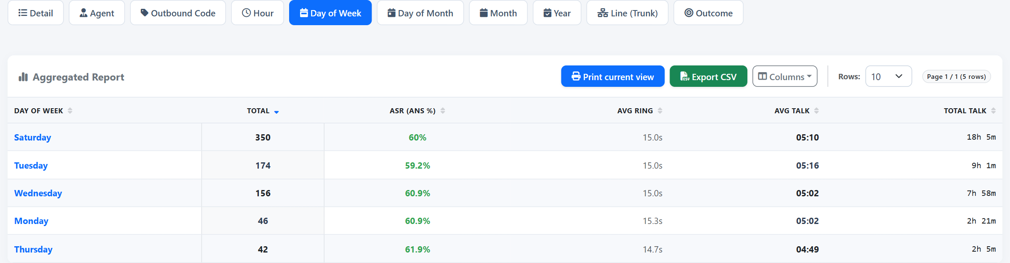Switch to the Year tab
Viewport: 1010px width, 263px height.
[557, 13]
